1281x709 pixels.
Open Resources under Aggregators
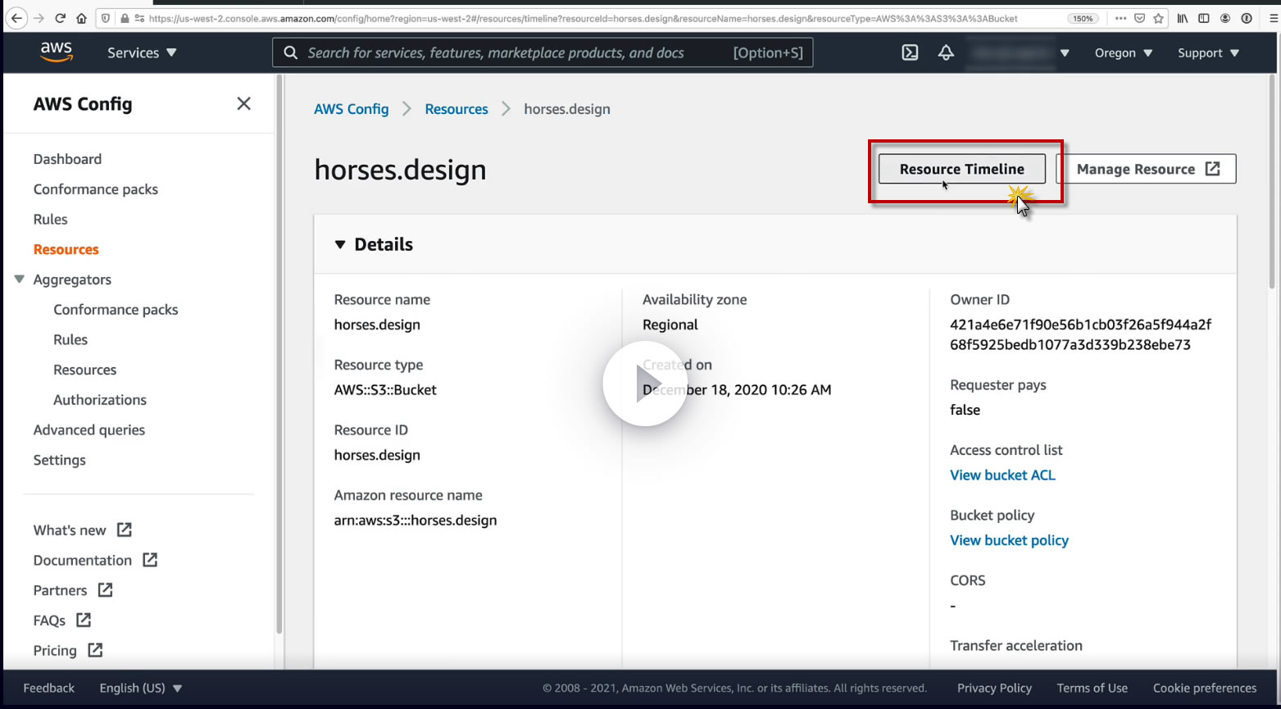pyautogui.click(x=85, y=370)
